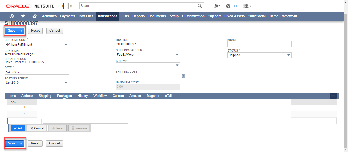Image resolution: width=348 pixels, height=152 pixels.
Task: Click into the Date field
Action: point(37,72)
